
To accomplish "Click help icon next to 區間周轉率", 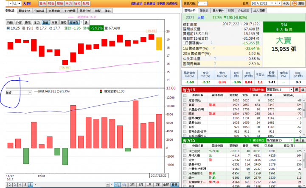I will pos(215,63).
